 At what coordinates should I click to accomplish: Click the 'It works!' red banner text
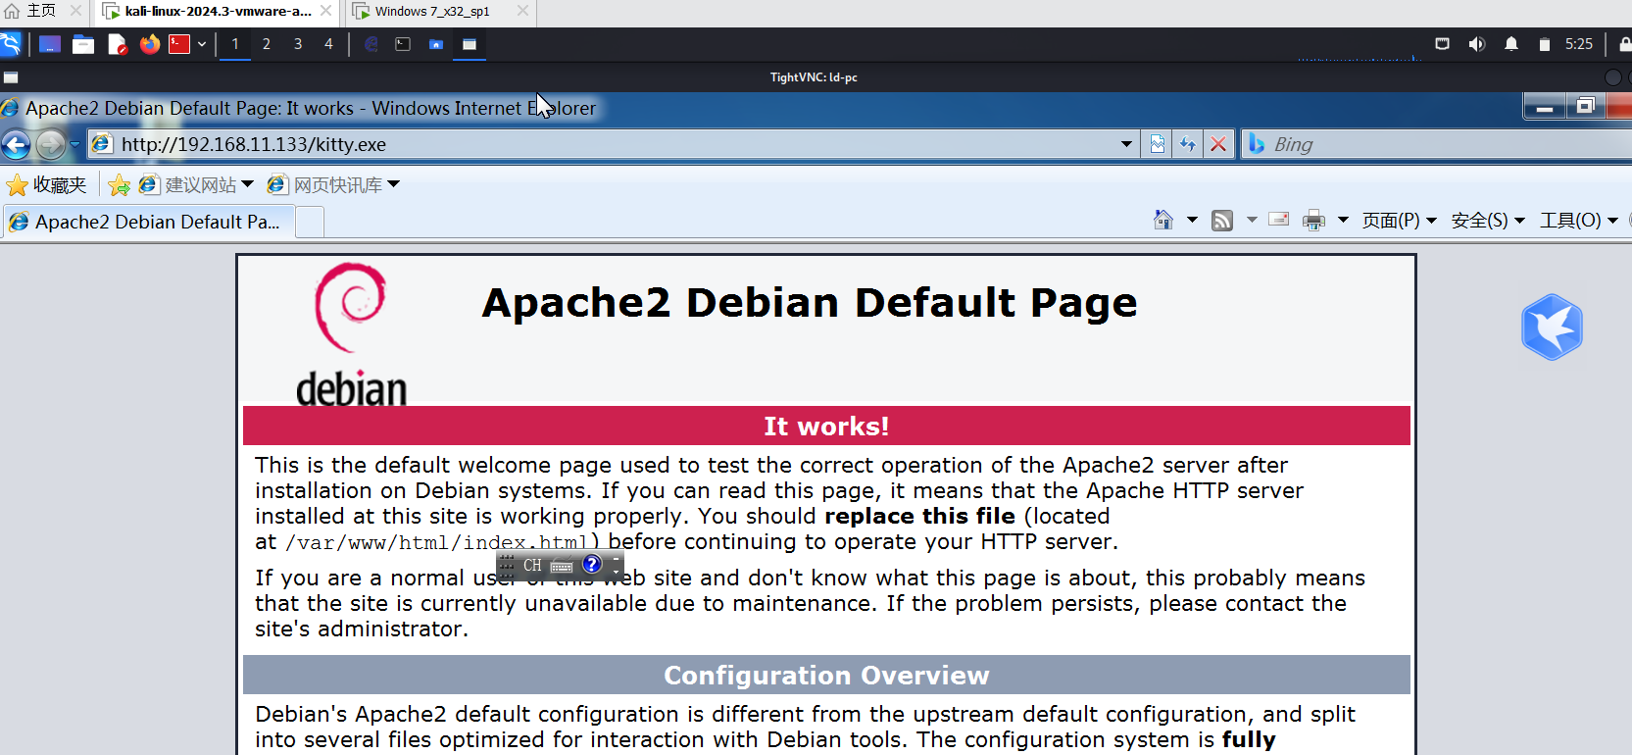point(826,427)
